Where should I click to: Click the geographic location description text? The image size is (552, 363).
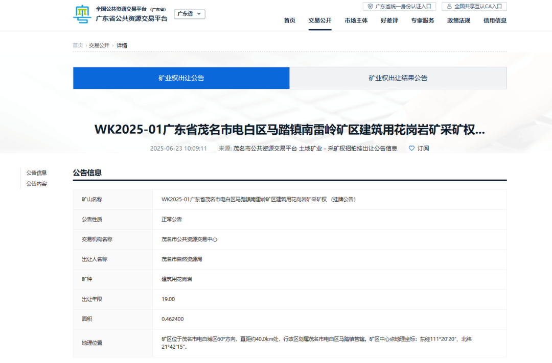point(316,343)
